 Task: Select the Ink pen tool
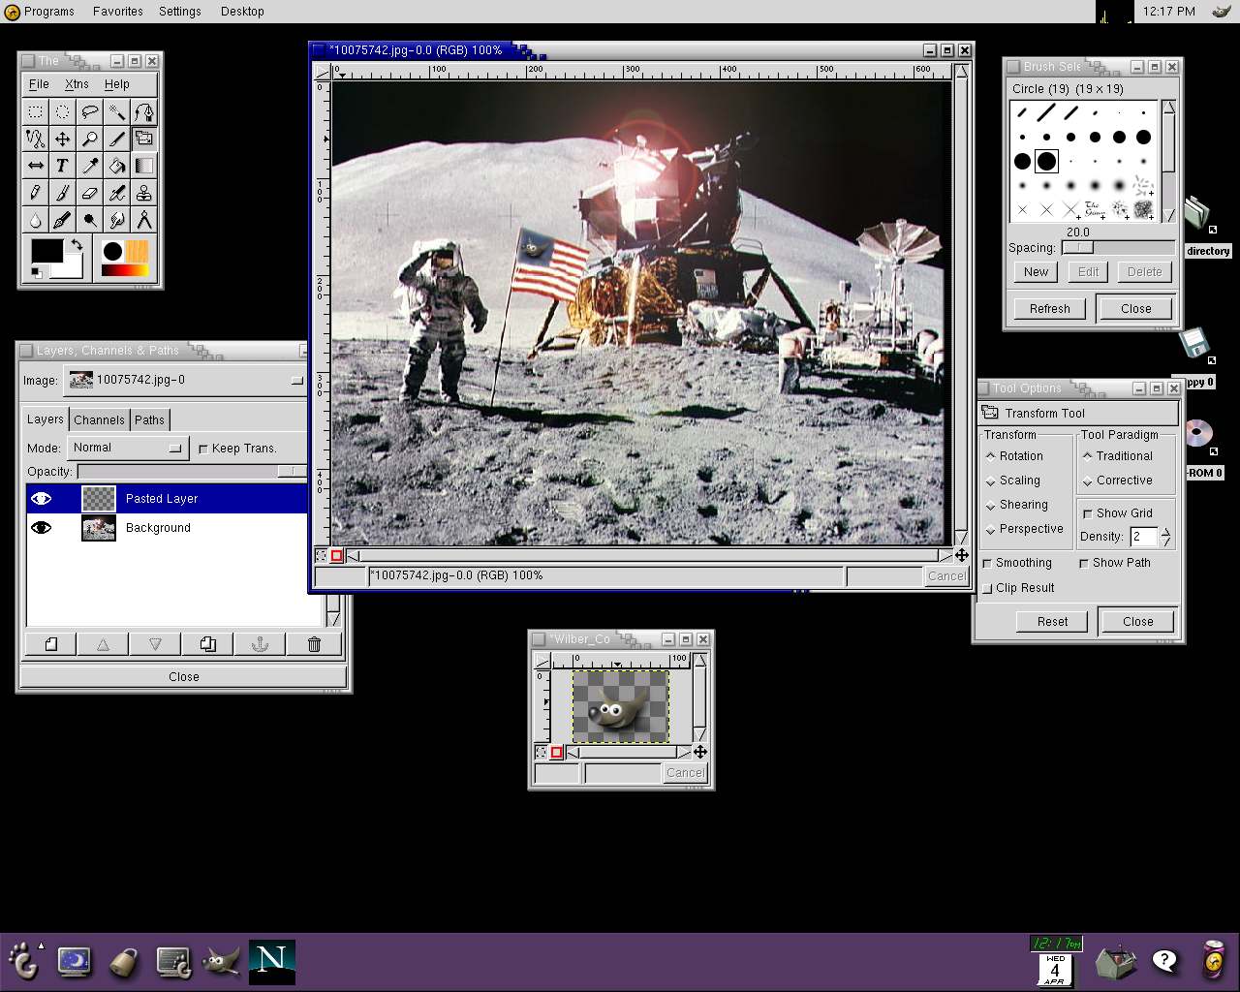point(62,220)
